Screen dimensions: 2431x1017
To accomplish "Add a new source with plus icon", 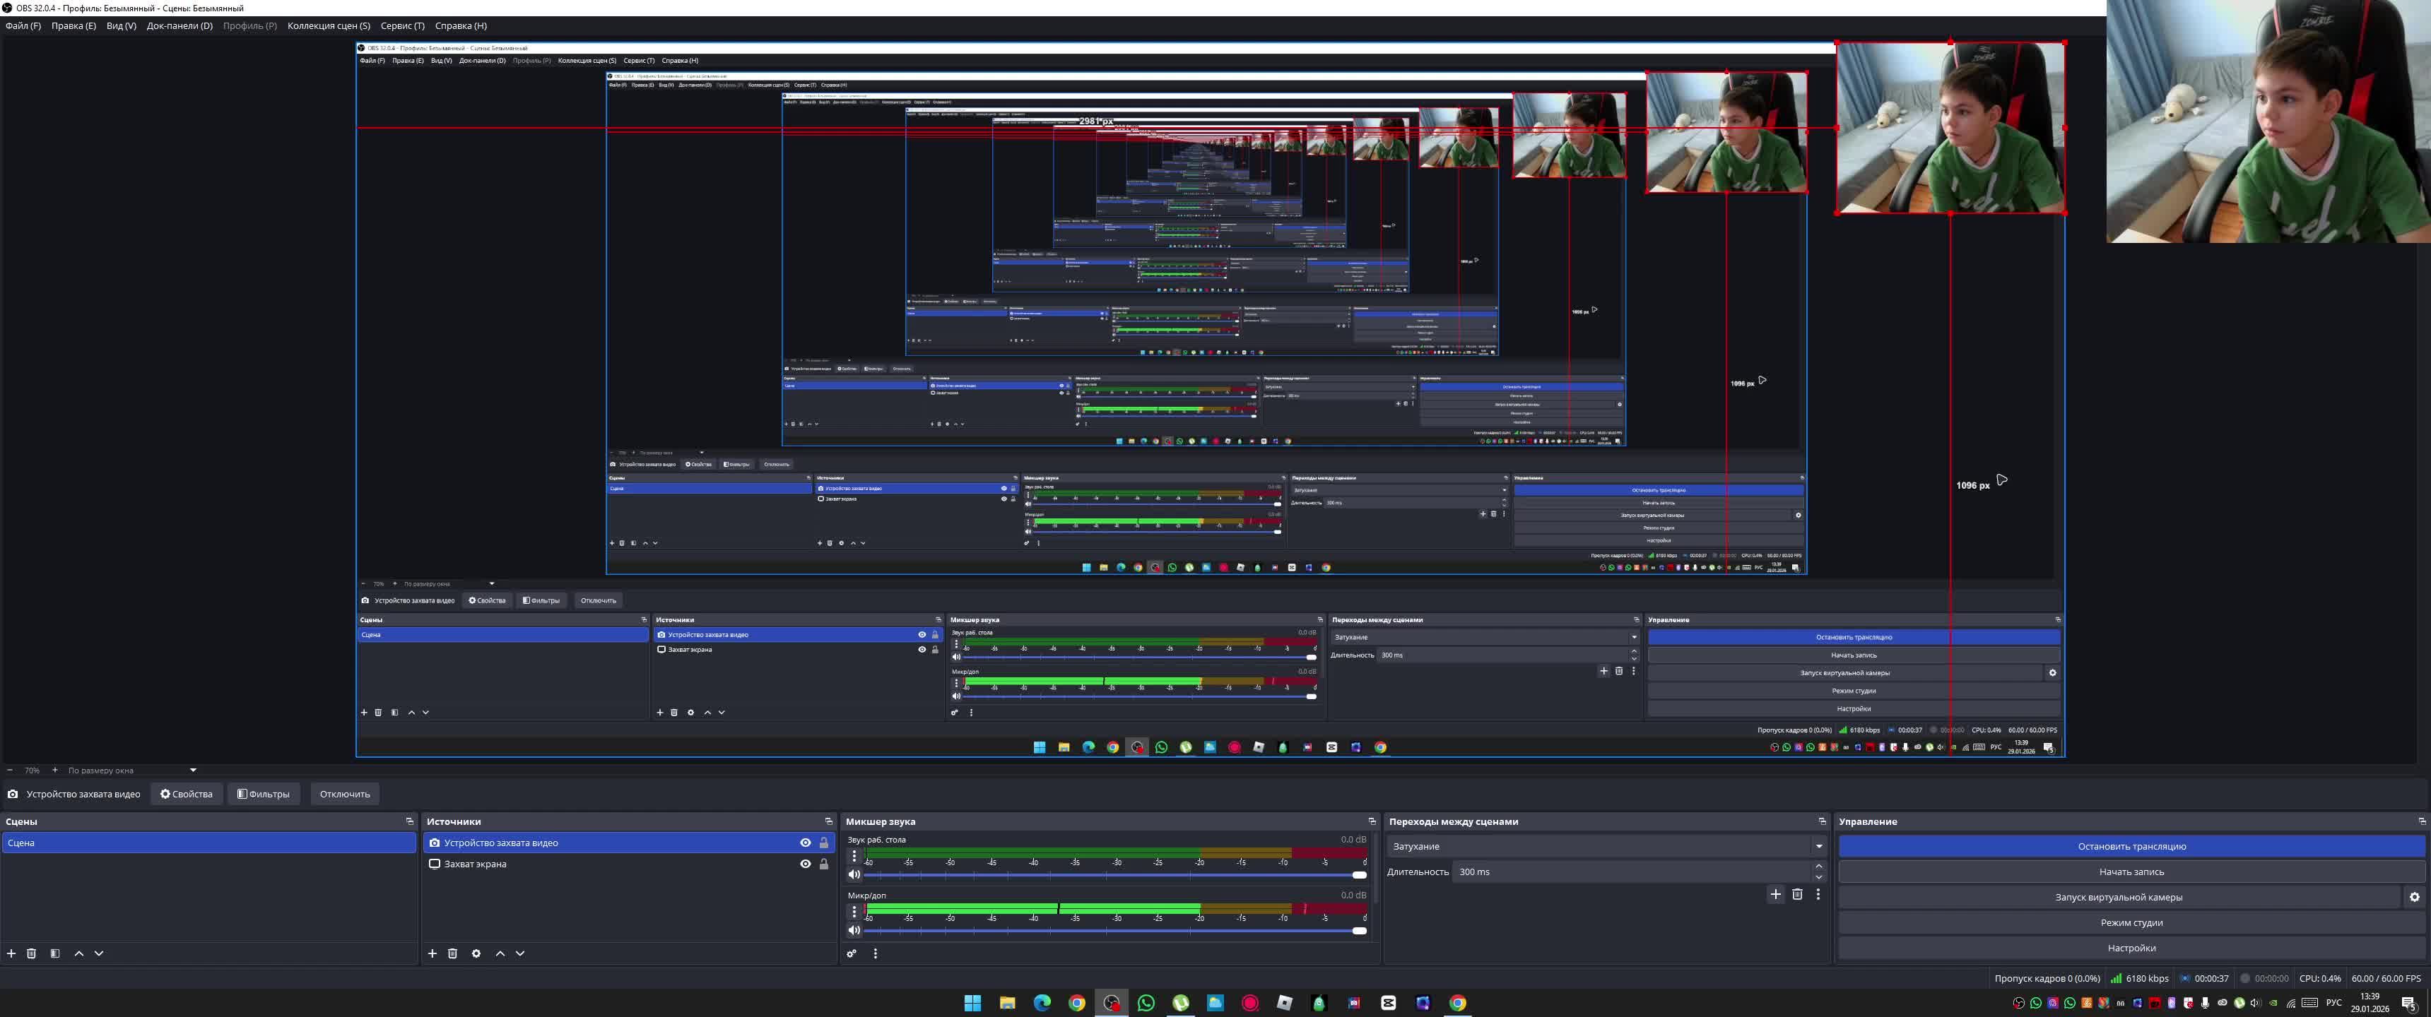I will coord(432,954).
